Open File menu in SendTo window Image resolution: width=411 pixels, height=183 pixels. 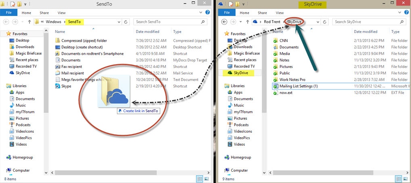8,12
